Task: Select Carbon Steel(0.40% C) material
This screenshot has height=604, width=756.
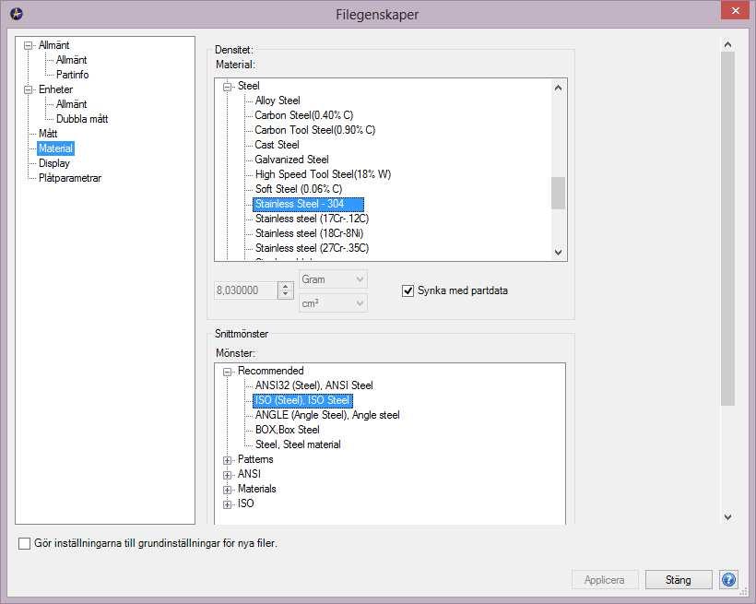Action: coord(303,115)
